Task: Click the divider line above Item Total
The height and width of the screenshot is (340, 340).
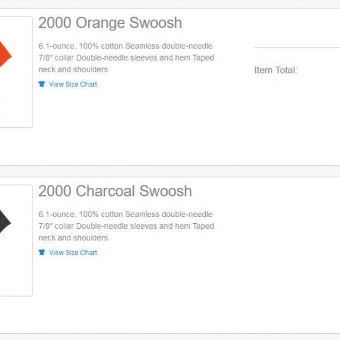Action: 297,47
